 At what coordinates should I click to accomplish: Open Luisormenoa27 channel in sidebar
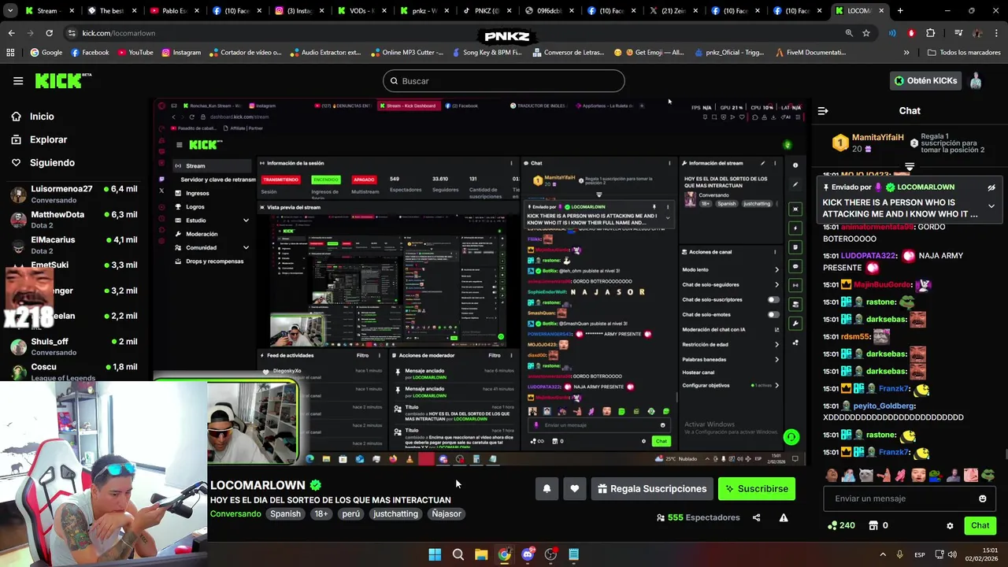coord(74,194)
